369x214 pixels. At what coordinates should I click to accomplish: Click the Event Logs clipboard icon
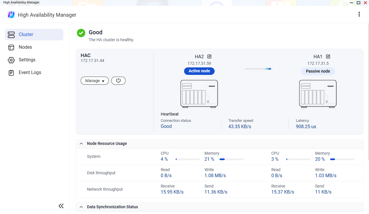point(11,73)
